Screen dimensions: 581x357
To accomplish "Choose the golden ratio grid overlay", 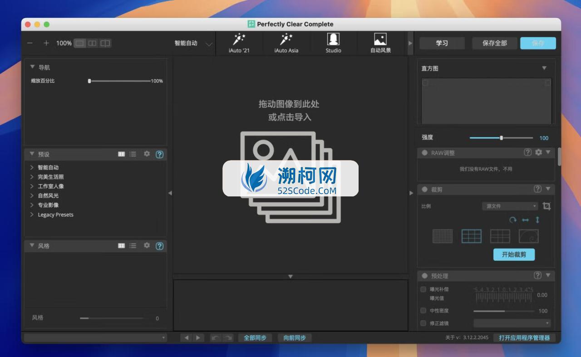I will coord(500,236).
